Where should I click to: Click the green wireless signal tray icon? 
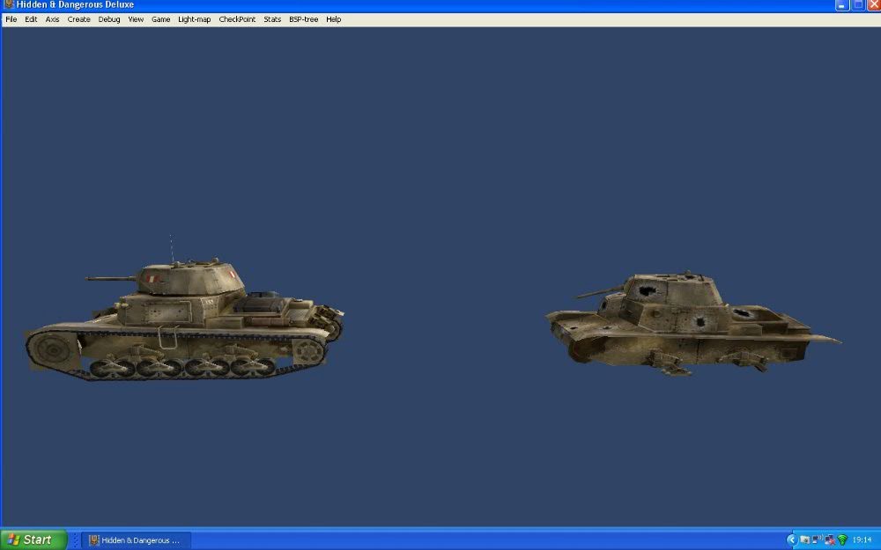point(842,539)
